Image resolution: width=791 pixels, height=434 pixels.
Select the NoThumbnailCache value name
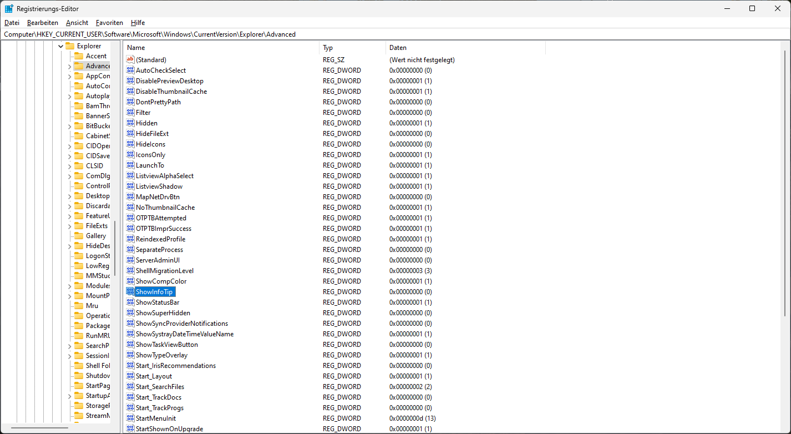[x=165, y=207]
